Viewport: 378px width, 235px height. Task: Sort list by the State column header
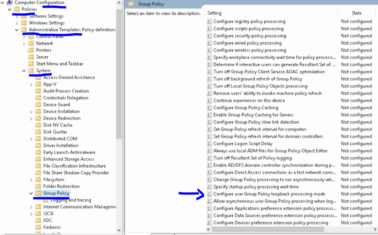(357, 13)
